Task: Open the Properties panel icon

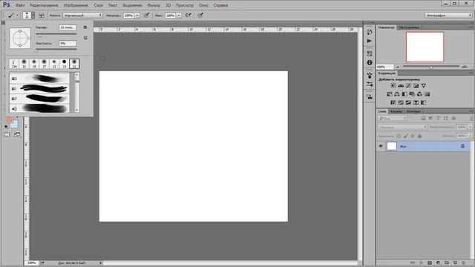Action: 370,53
